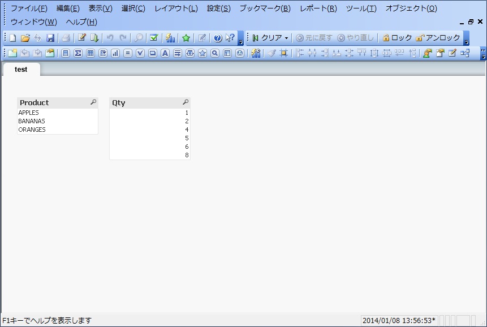The width and height of the screenshot is (487, 327).
Task: Click search icon in Product list box
Action: click(x=93, y=102)
